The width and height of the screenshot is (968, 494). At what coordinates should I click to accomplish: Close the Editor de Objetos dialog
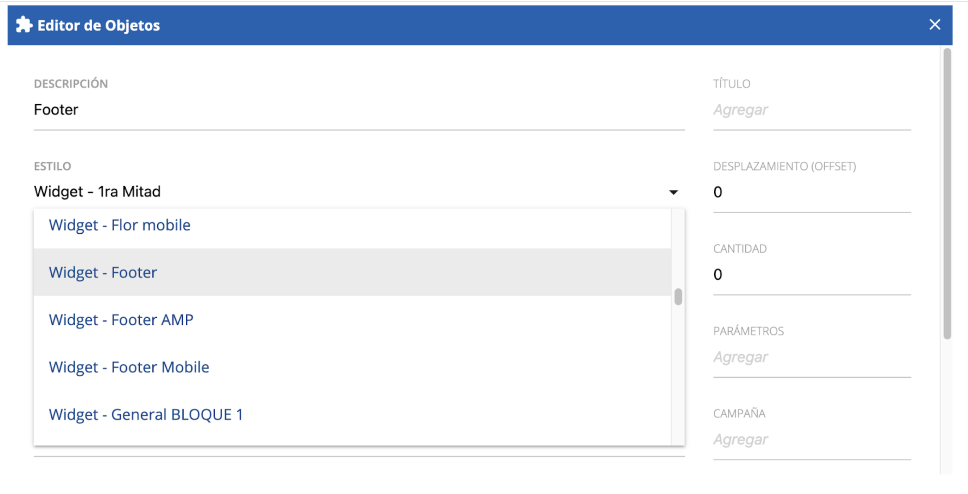point(935,25)
